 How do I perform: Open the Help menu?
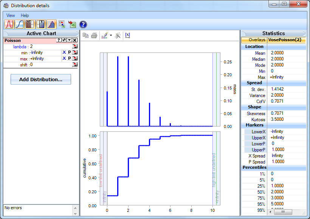(25, 15)
